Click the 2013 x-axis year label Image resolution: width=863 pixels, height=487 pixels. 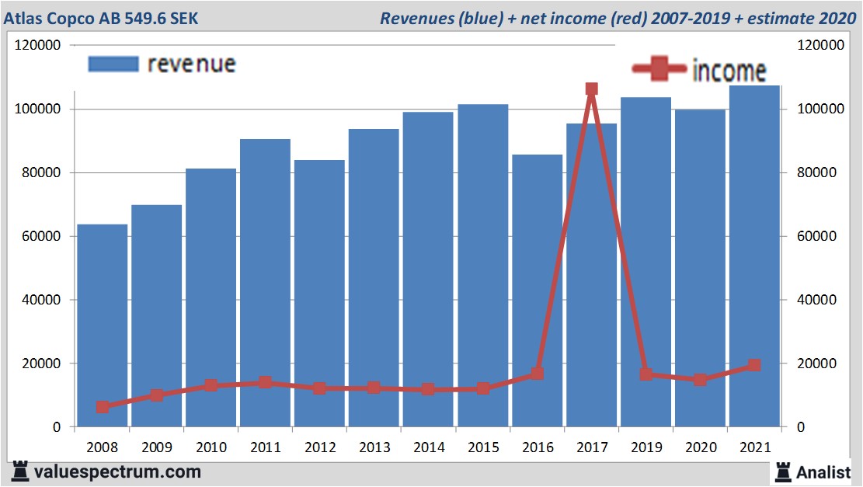pyautogui.click(x=374, y=447)
